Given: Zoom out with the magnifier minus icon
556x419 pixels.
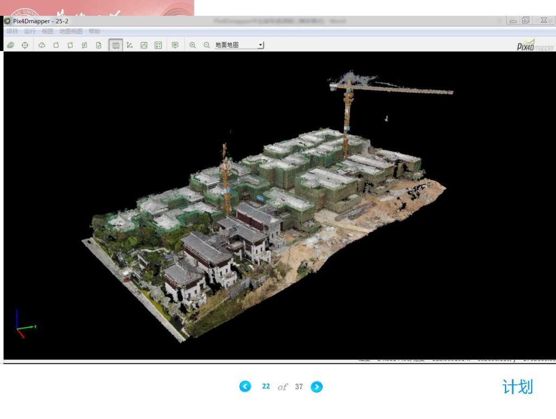Looking at the screenshot, I should click(x=206, y=45).
